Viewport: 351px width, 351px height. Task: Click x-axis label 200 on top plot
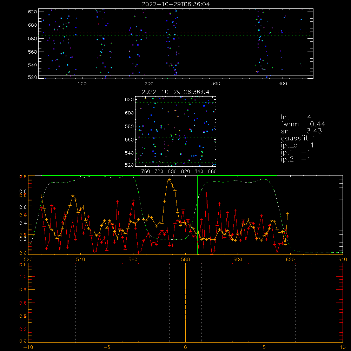tap(149, 84)
